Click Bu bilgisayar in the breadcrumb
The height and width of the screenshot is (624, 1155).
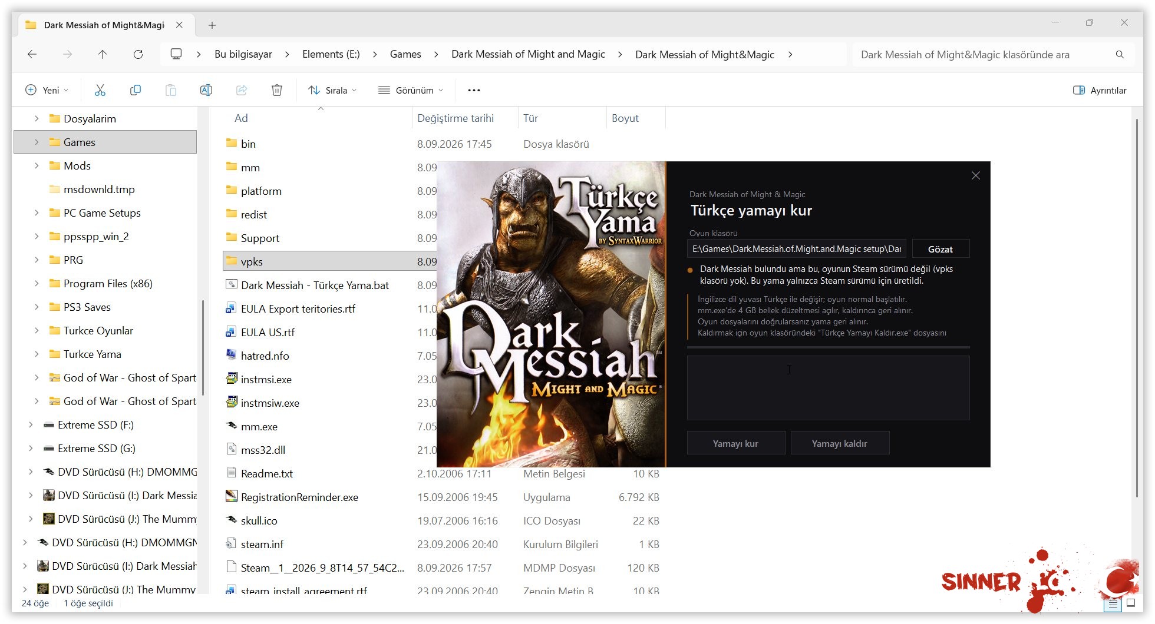243,54
